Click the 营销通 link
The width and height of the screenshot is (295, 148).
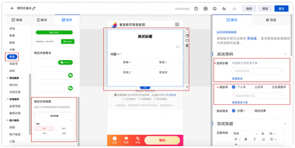click(252, 39)
